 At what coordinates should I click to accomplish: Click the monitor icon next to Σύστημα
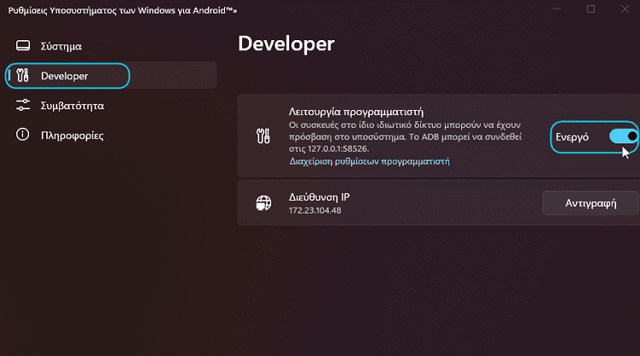point(23,45)
